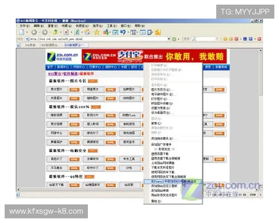Screen dimensions: 279x223
Task: Open the 收藏(A) menu
Action: [x=66, y=26]
